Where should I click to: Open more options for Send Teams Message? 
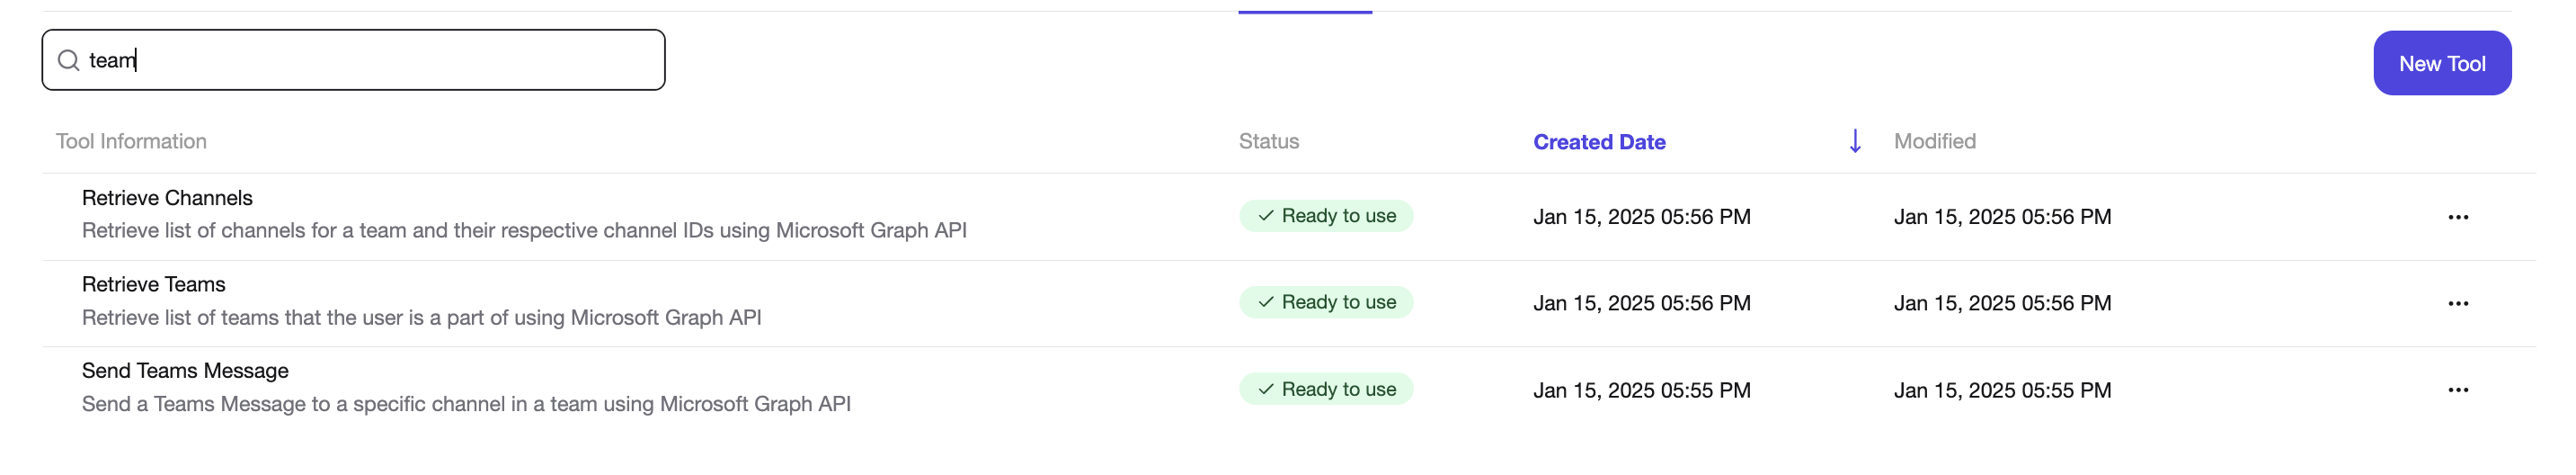[2457, 390]
